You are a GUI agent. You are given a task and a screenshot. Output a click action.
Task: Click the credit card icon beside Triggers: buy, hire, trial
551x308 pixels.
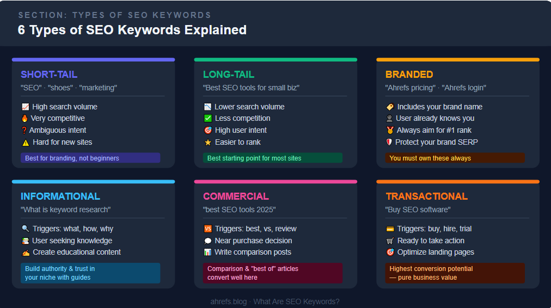pyautogui.click(x=390, y=229)
